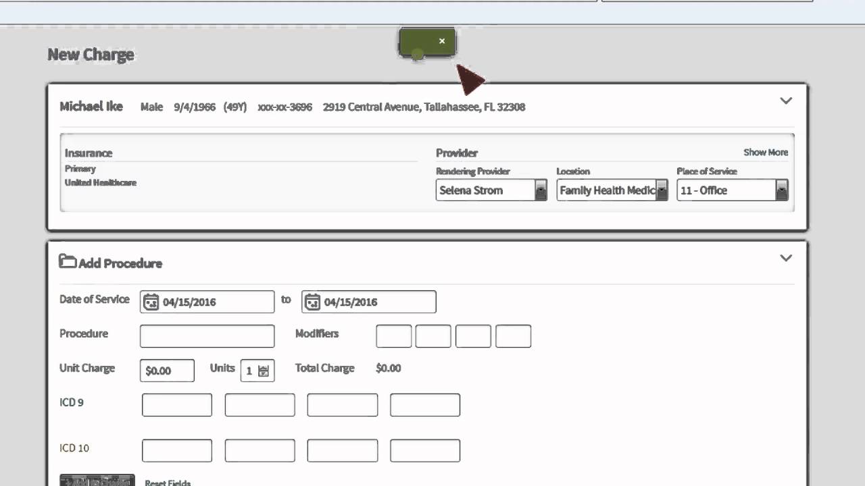Open the Rendering Provider dropdown
Screen dimensions: 865x486
(x=491, y=190)
